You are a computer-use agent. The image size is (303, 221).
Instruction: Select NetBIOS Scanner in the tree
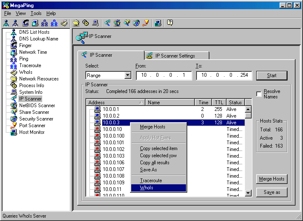pos(37,105)
